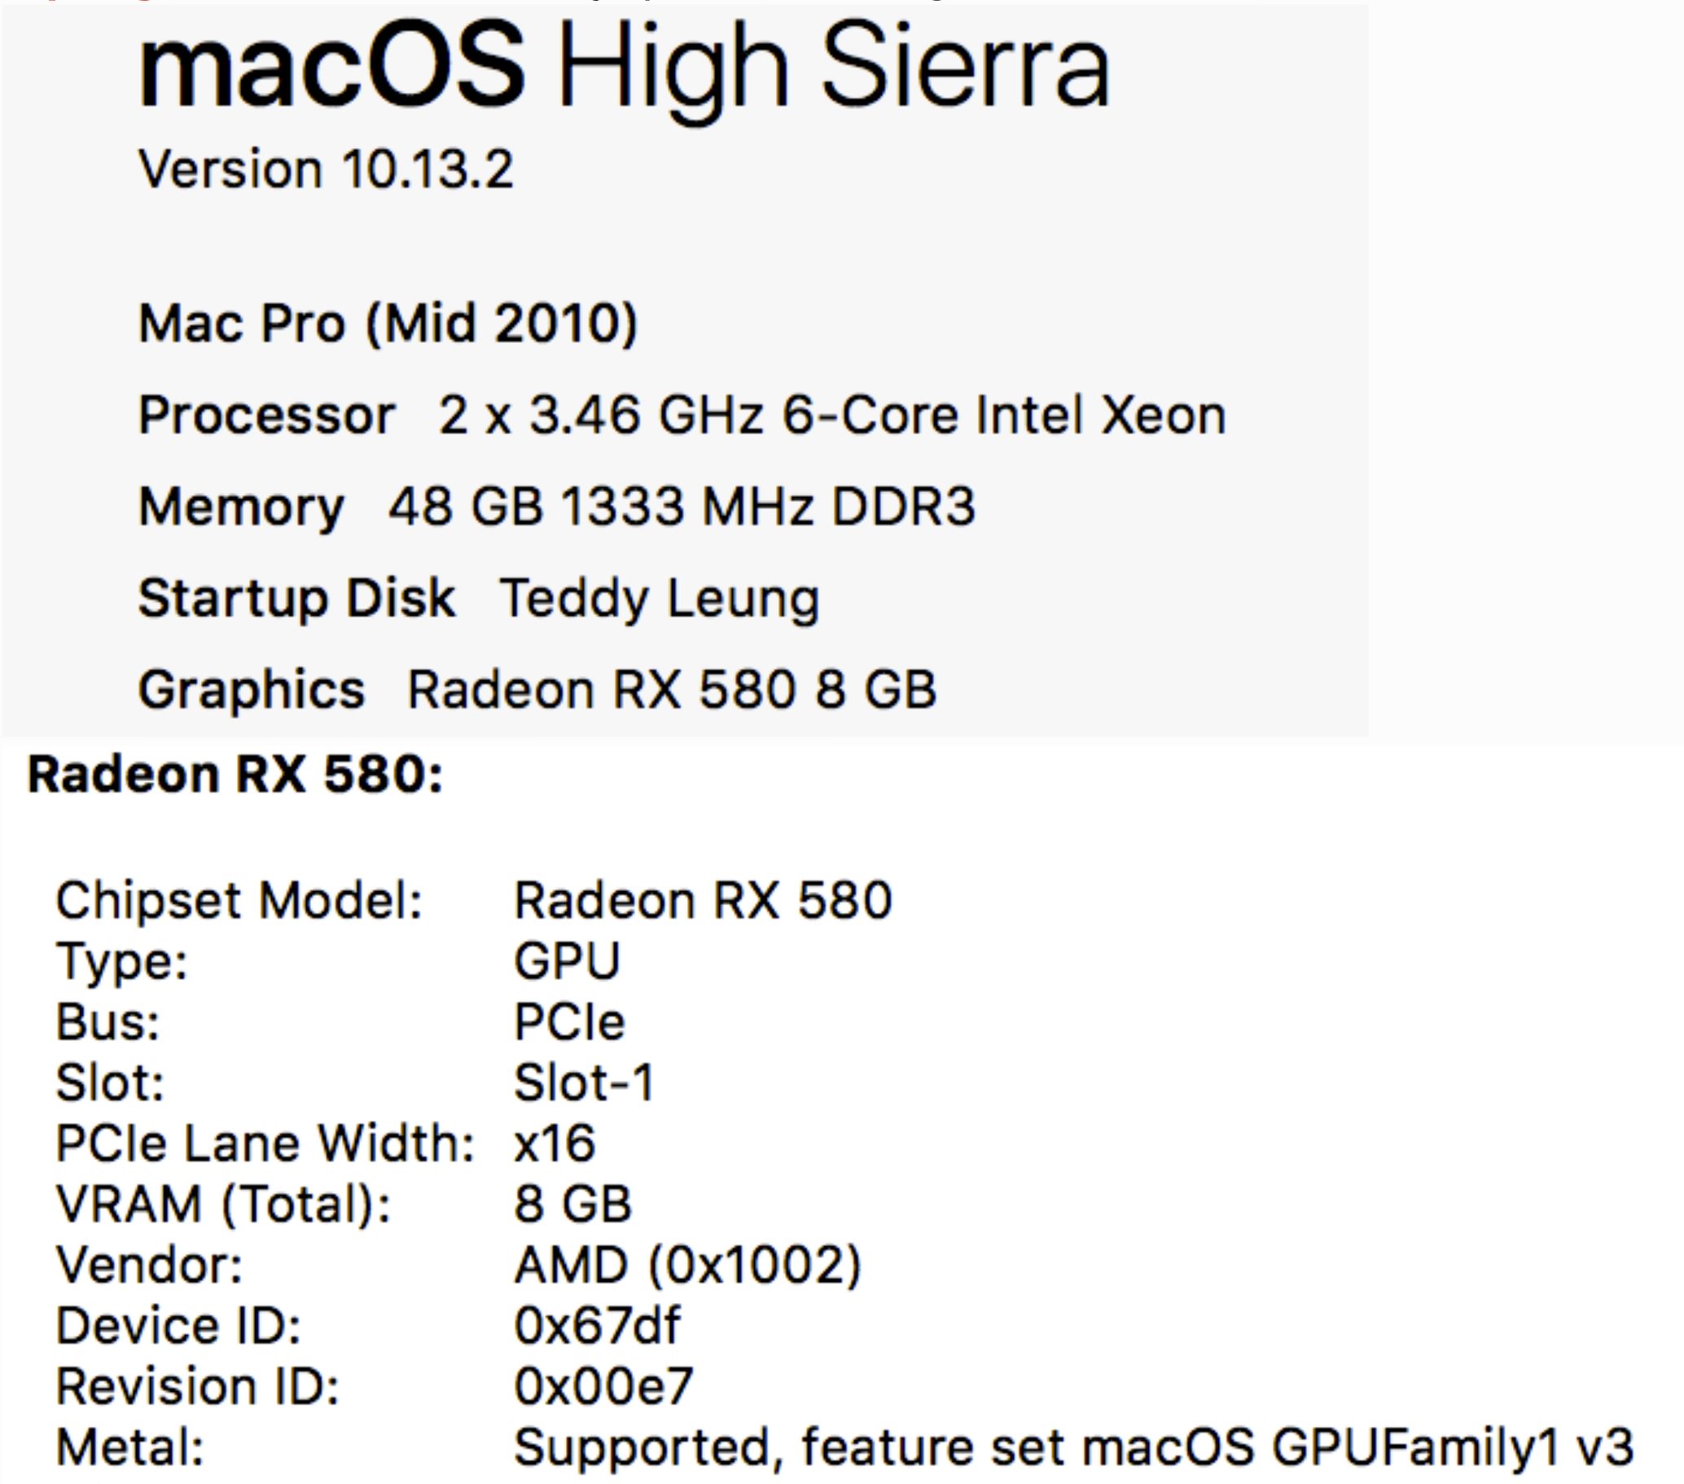Click the Version 10.13.2 text
The width and height of the screenshot is (1684, 1484).
click(x=327, y=169)
